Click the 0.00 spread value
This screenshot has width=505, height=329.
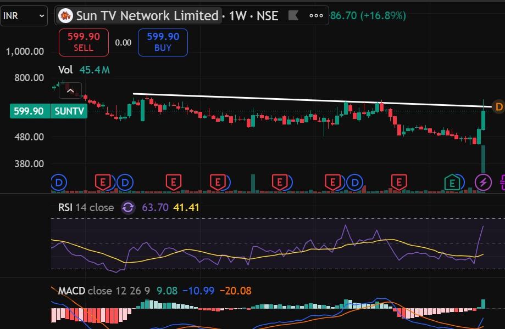coord(123,43)
